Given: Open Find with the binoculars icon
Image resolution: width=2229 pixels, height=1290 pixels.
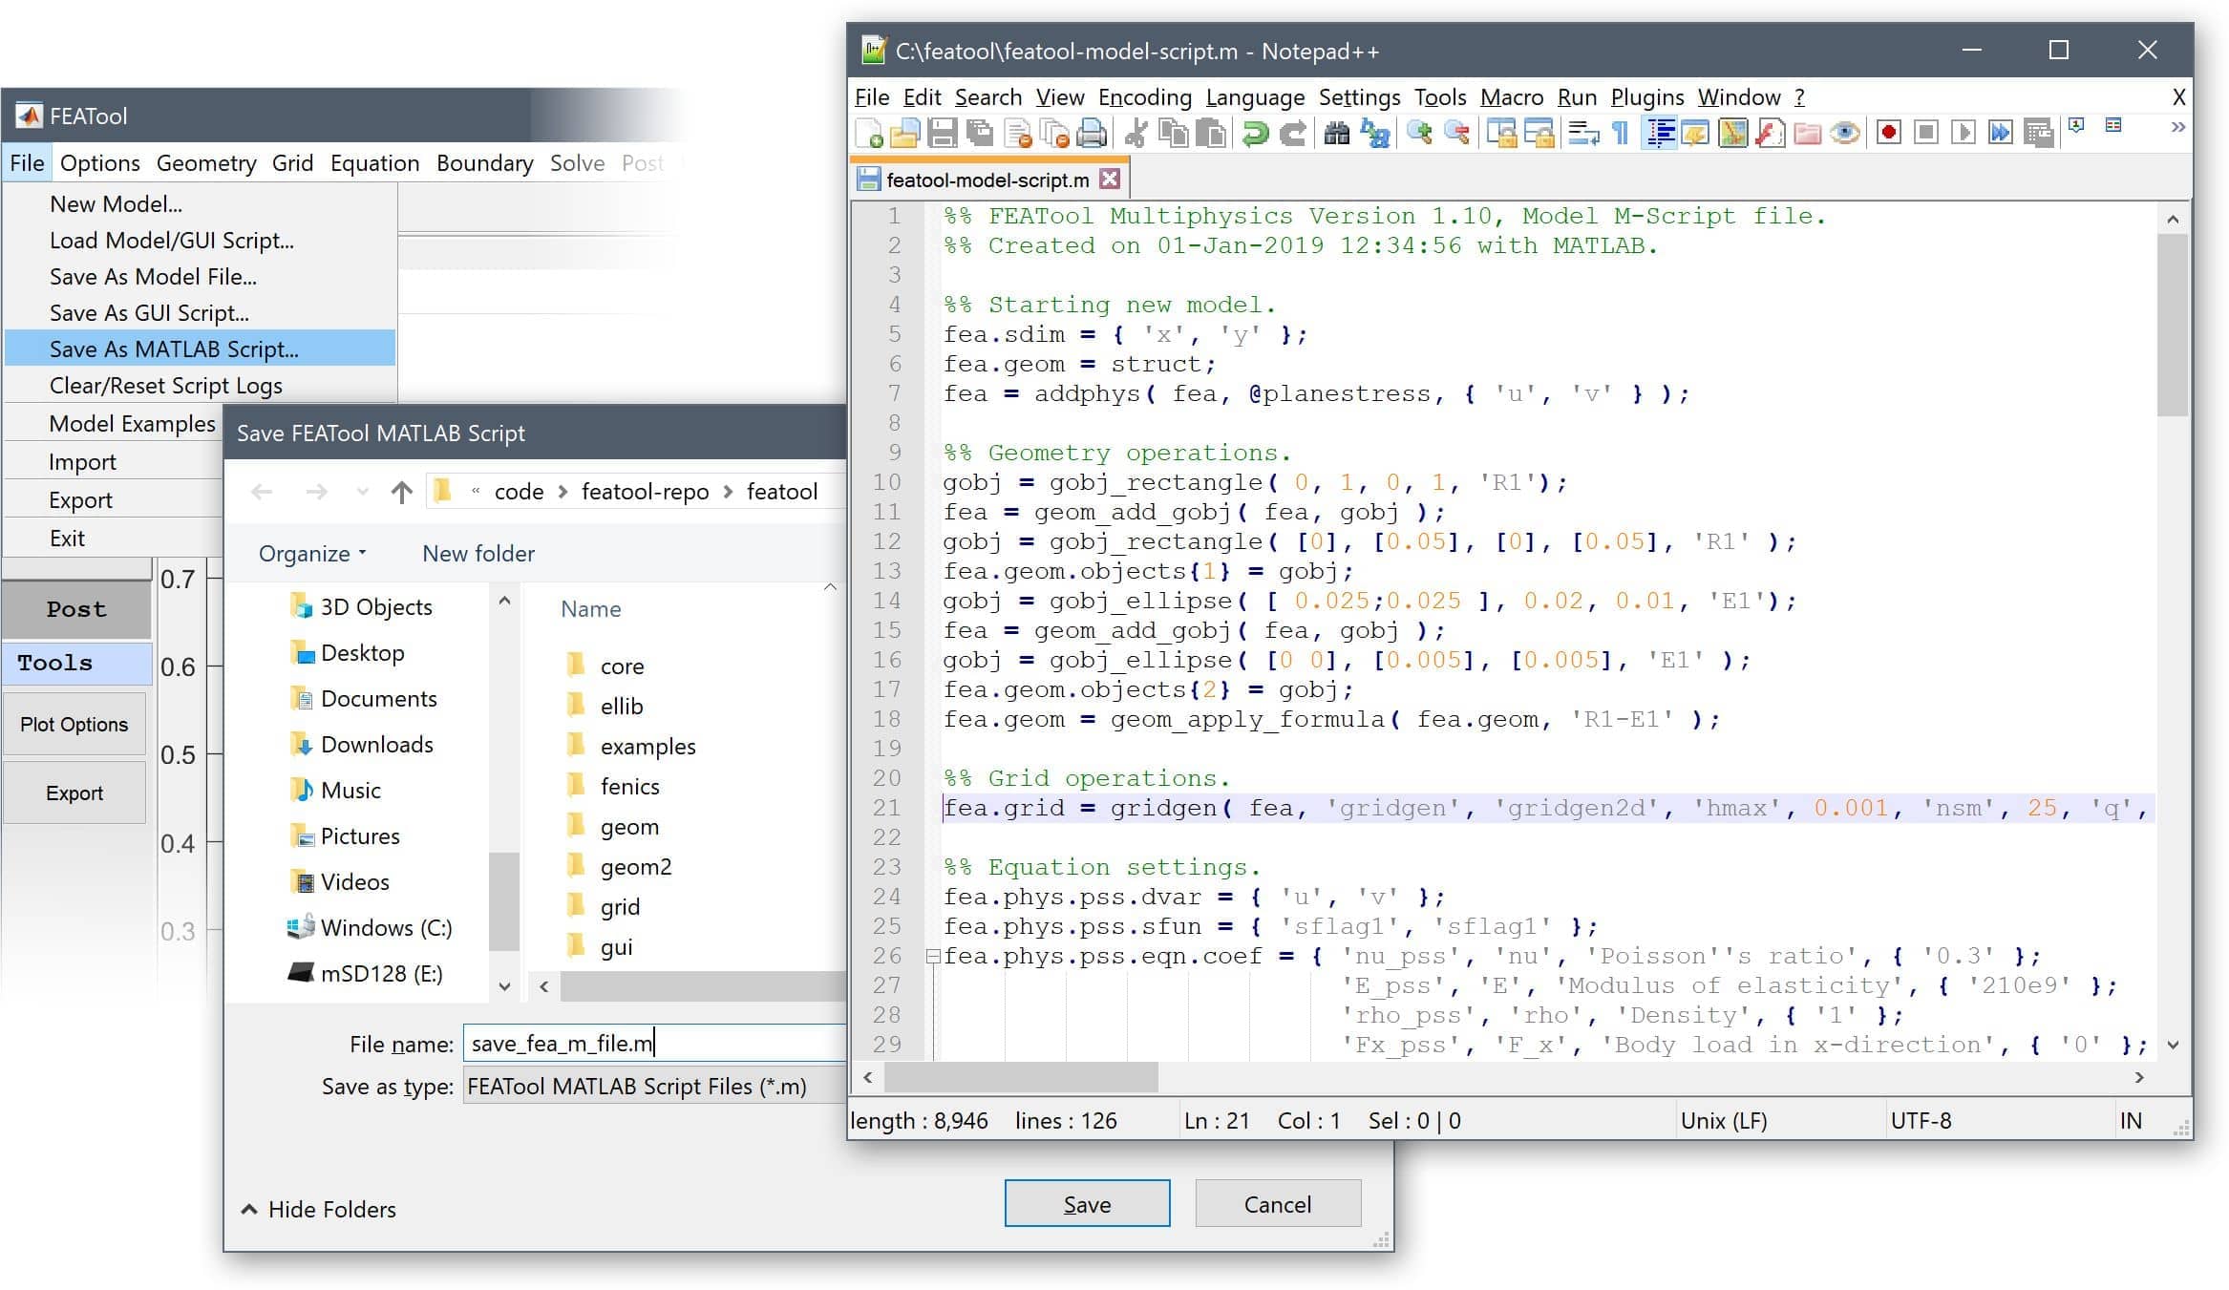Looking at the screenshot, I should (x=1336, y=134).
